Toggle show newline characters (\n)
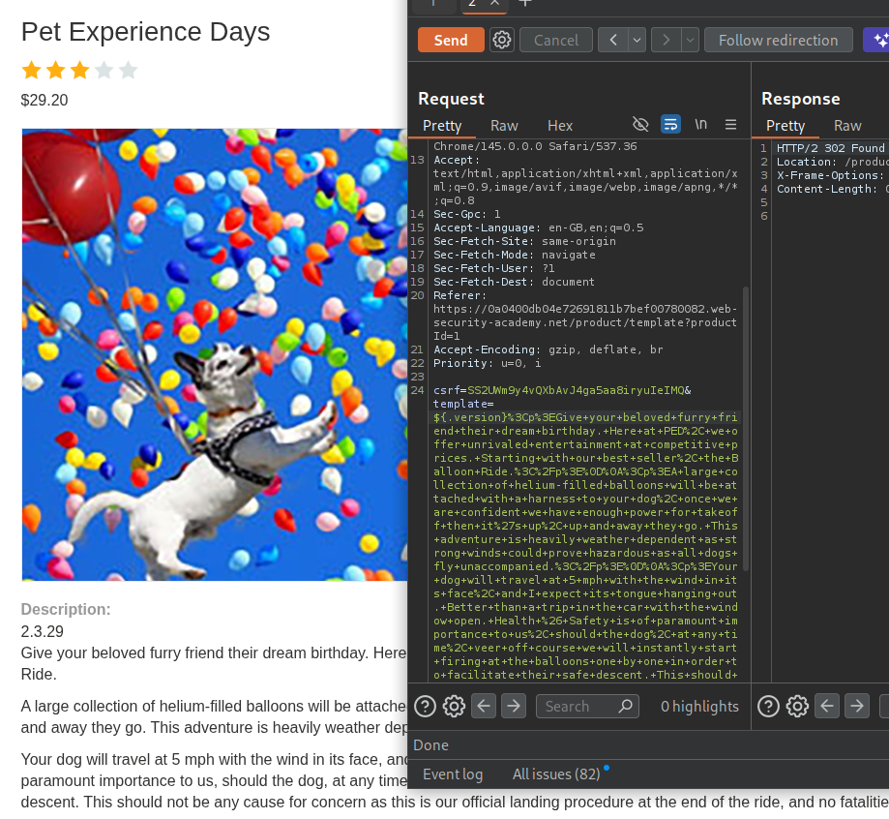Screen dimensions: 889x819 pyautogui.click(x=700, y=125)
